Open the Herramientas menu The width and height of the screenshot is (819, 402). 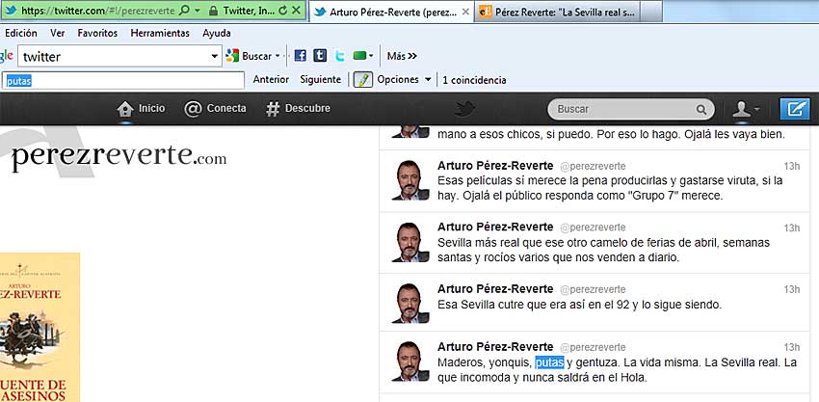point(160,33)
